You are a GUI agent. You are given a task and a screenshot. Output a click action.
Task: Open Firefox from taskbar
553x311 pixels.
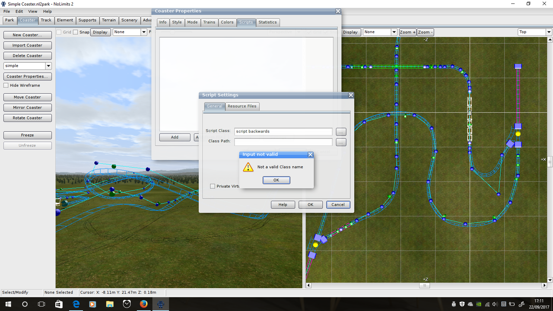[143, 304]
